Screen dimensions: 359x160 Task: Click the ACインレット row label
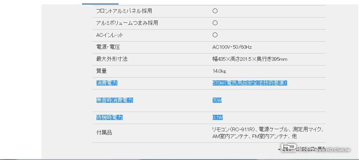click(109, 35)
